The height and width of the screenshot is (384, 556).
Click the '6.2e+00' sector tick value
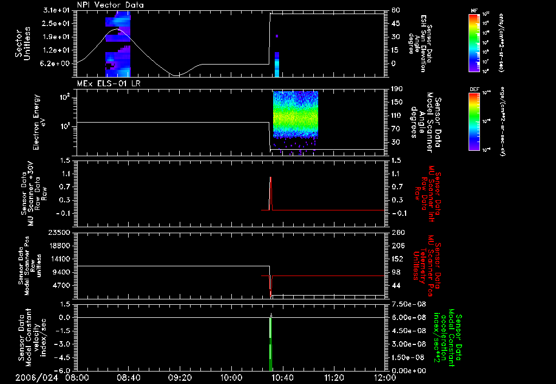[56, 63]
